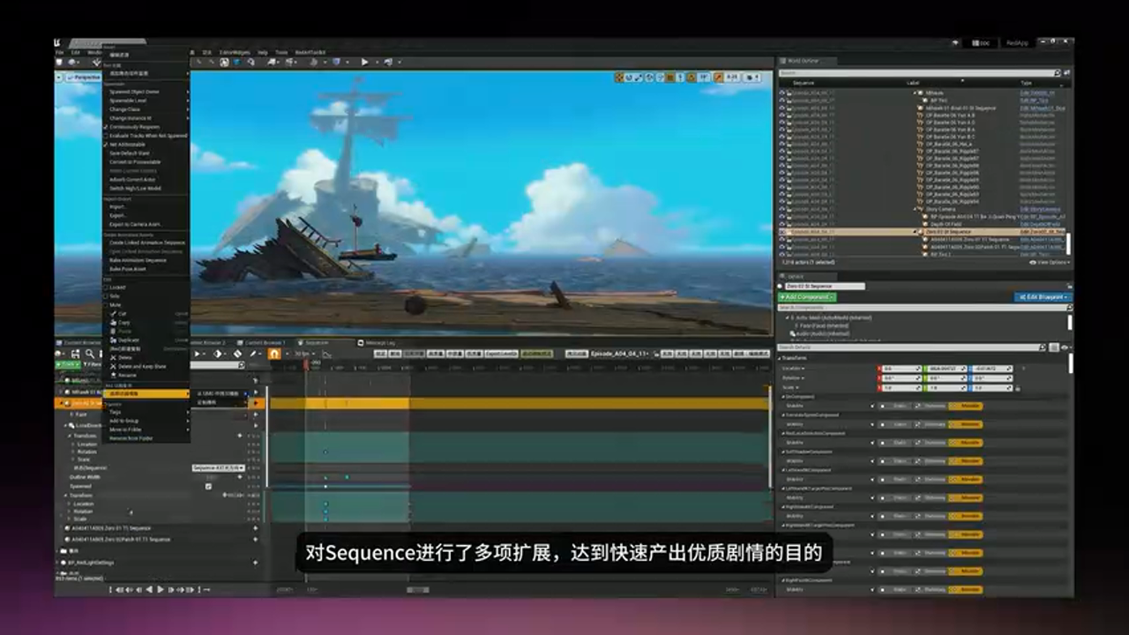Select the auto-key icon in the Sequencer toolbar
Screen dimensions: 1129x635
click(273, 353)
